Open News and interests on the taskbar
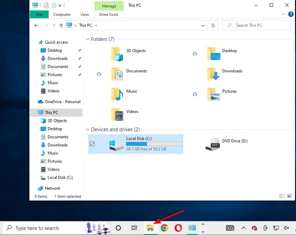The image size is (296, 235). click(x=230, y=228)
